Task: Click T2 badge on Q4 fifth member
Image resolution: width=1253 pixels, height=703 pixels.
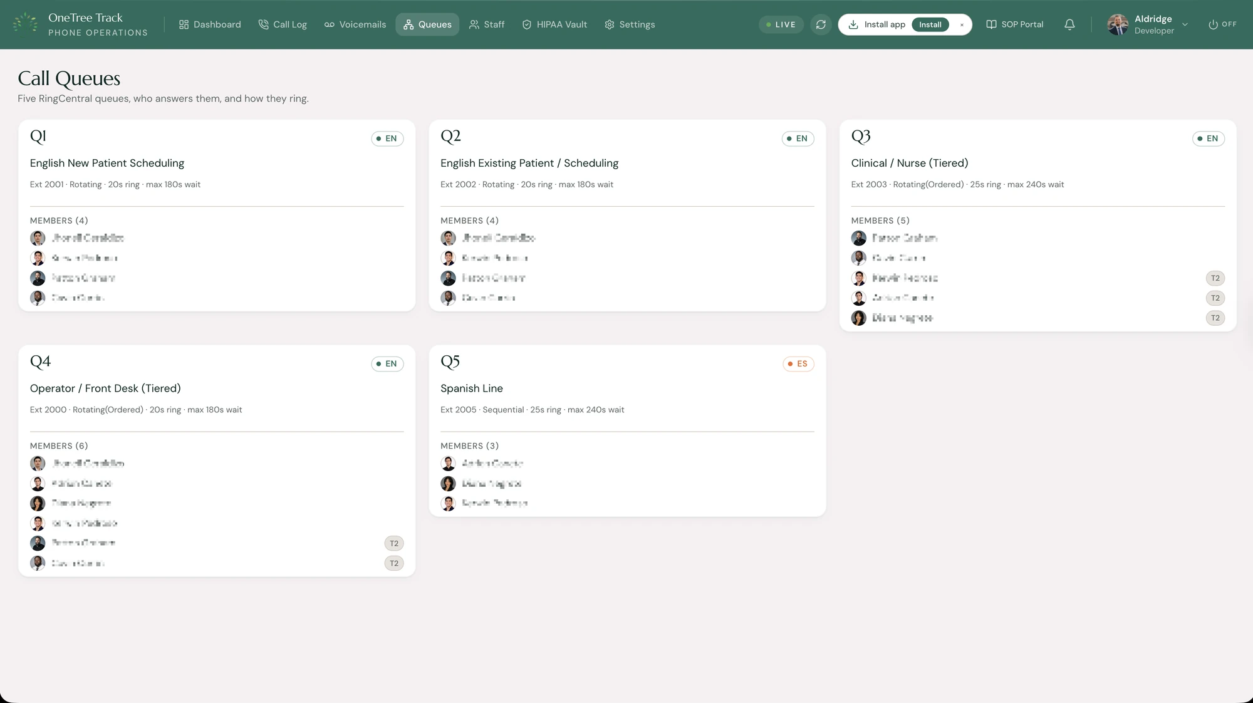Action: pyautogui.click(x=394, y=544)
